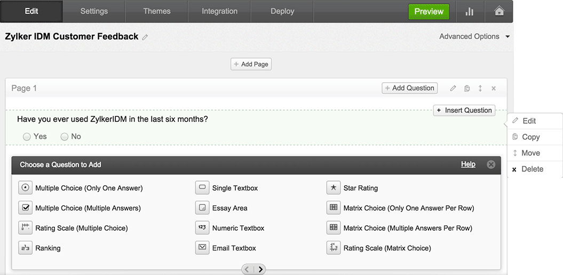The height and width of the screenshot is (275, 563).
Task: Click the Email Textbox label
Action: click(x=234, y=248)
